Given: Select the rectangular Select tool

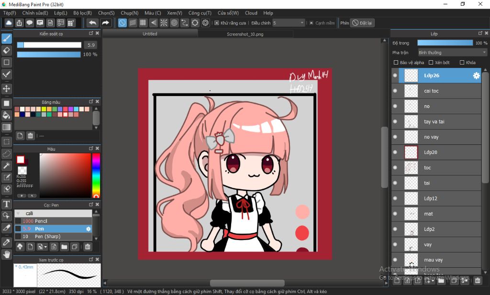Looking at the screenshot, I should [x=7, y=142].
